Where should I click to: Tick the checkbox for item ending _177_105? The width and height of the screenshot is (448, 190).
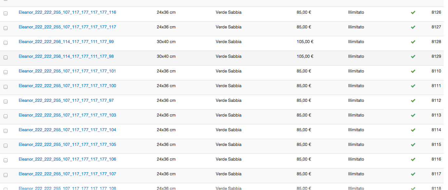(6, 146)
